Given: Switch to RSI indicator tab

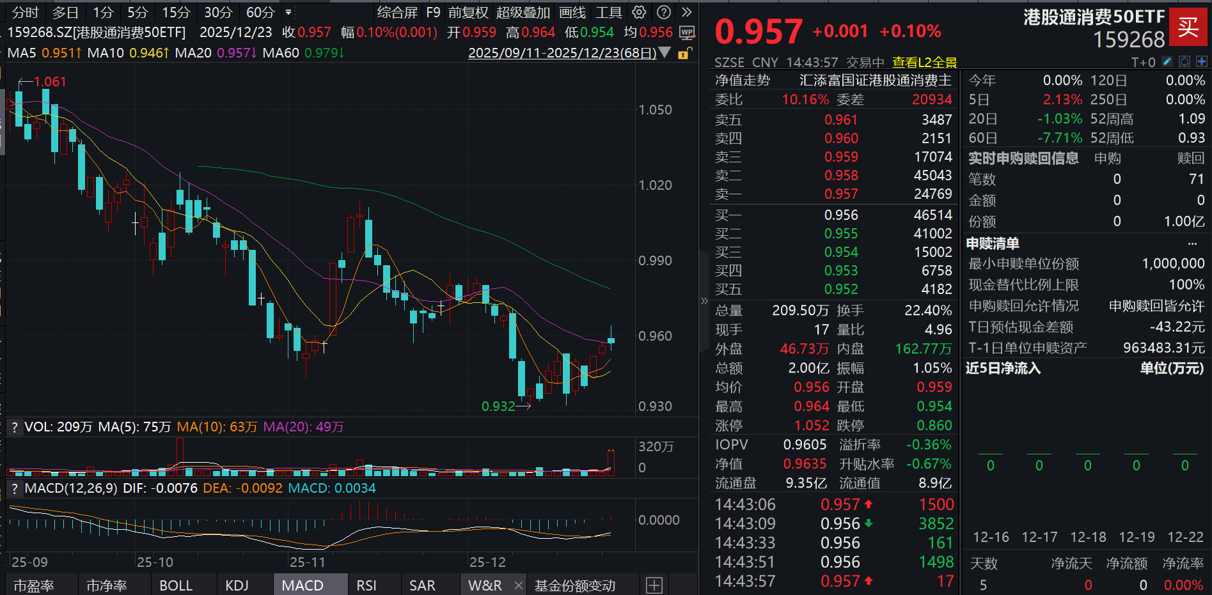Looking at the screenshot, I should [x=366, y=585].
